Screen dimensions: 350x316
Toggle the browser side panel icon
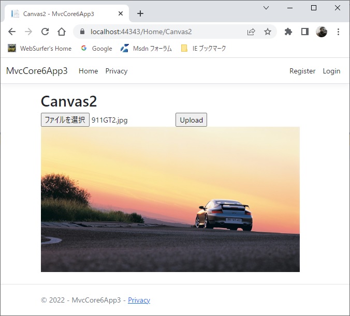click(305, 32)
